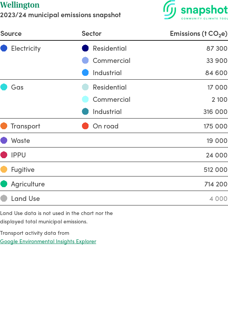The height and width of the screenshot is (324, 228).
Task: Click the Transport source orange dot
Action: 4,126
